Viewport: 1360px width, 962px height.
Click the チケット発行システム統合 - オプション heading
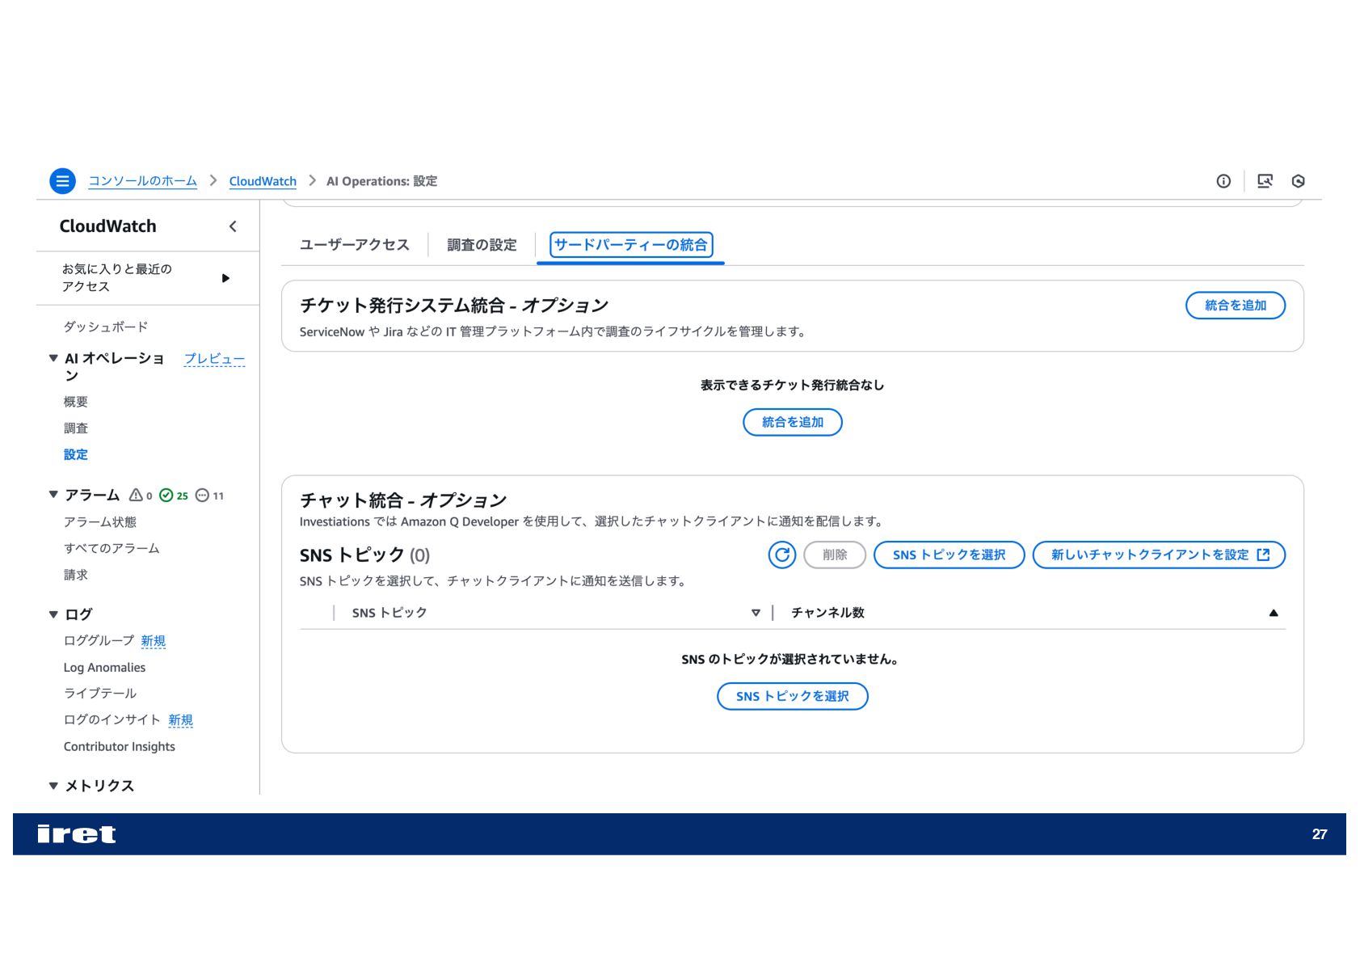pos(453,306)
